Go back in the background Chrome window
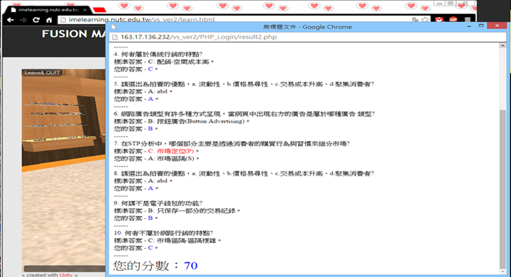The height and width of the screenshot is (277, 511). click(x=10, y=20)
